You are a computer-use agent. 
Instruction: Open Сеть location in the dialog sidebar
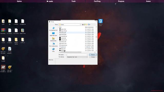click(53, 50)
